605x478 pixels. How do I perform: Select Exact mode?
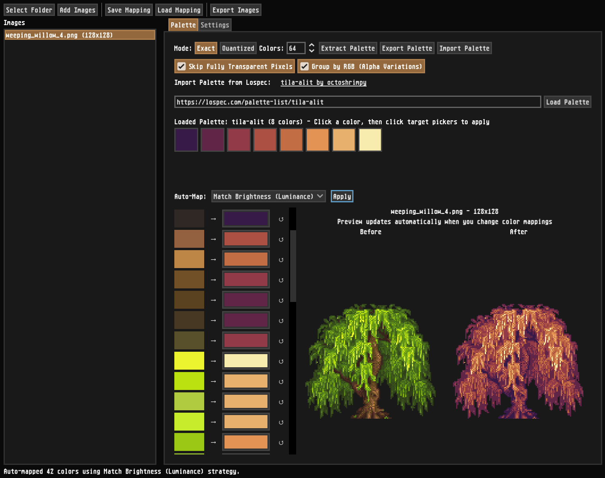point(206,48)
